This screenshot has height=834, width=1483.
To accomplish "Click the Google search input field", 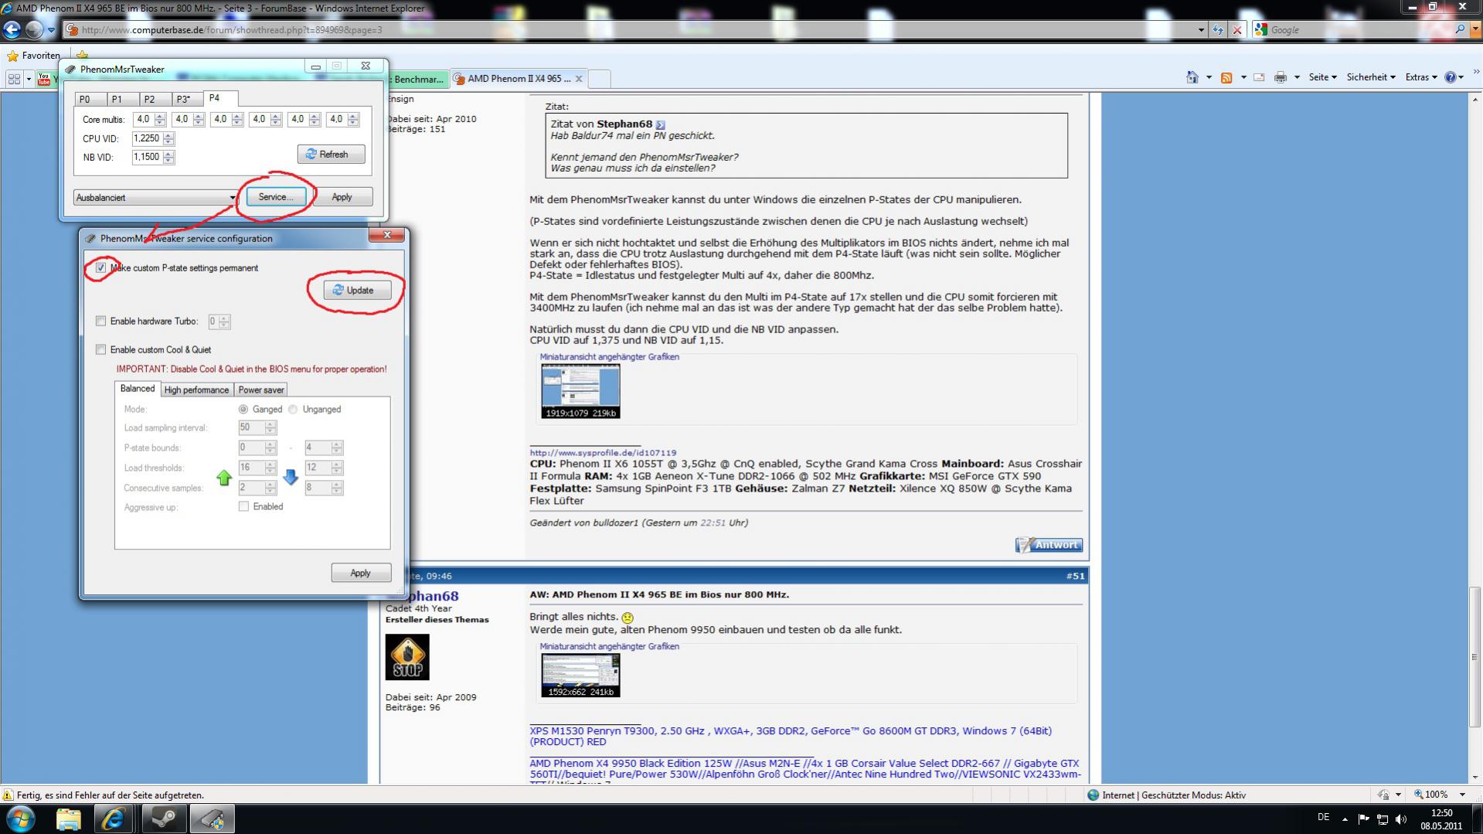I will click(x=1360, y=29).
